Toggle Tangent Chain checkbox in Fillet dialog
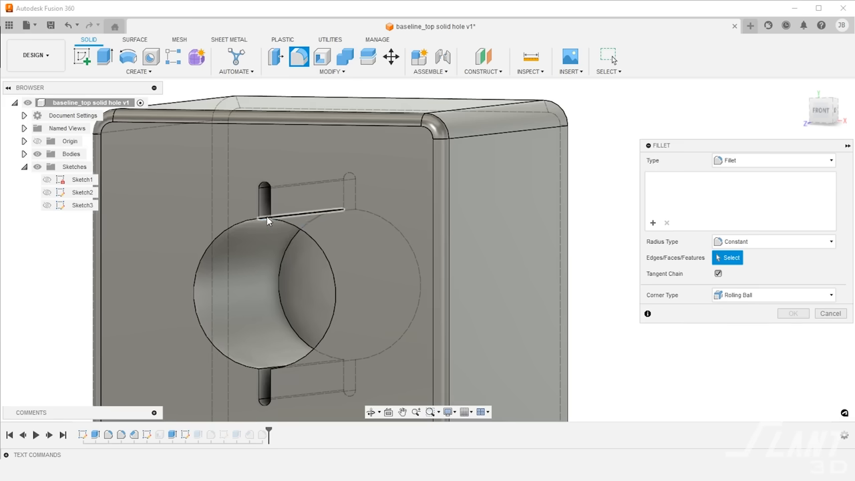Viewport: 855px width, 481px height. [717, 273]
